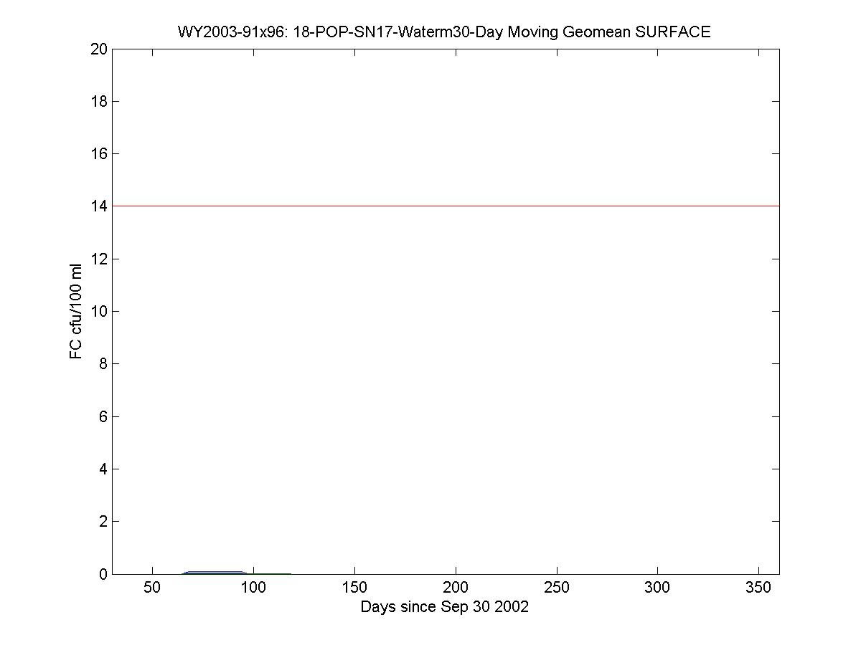Screen dimensions: 861x645
Task: Click the y-axis tick label 6
Action: [103, 416]
